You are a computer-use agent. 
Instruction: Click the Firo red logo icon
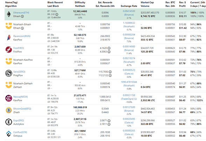coord(9,50)
